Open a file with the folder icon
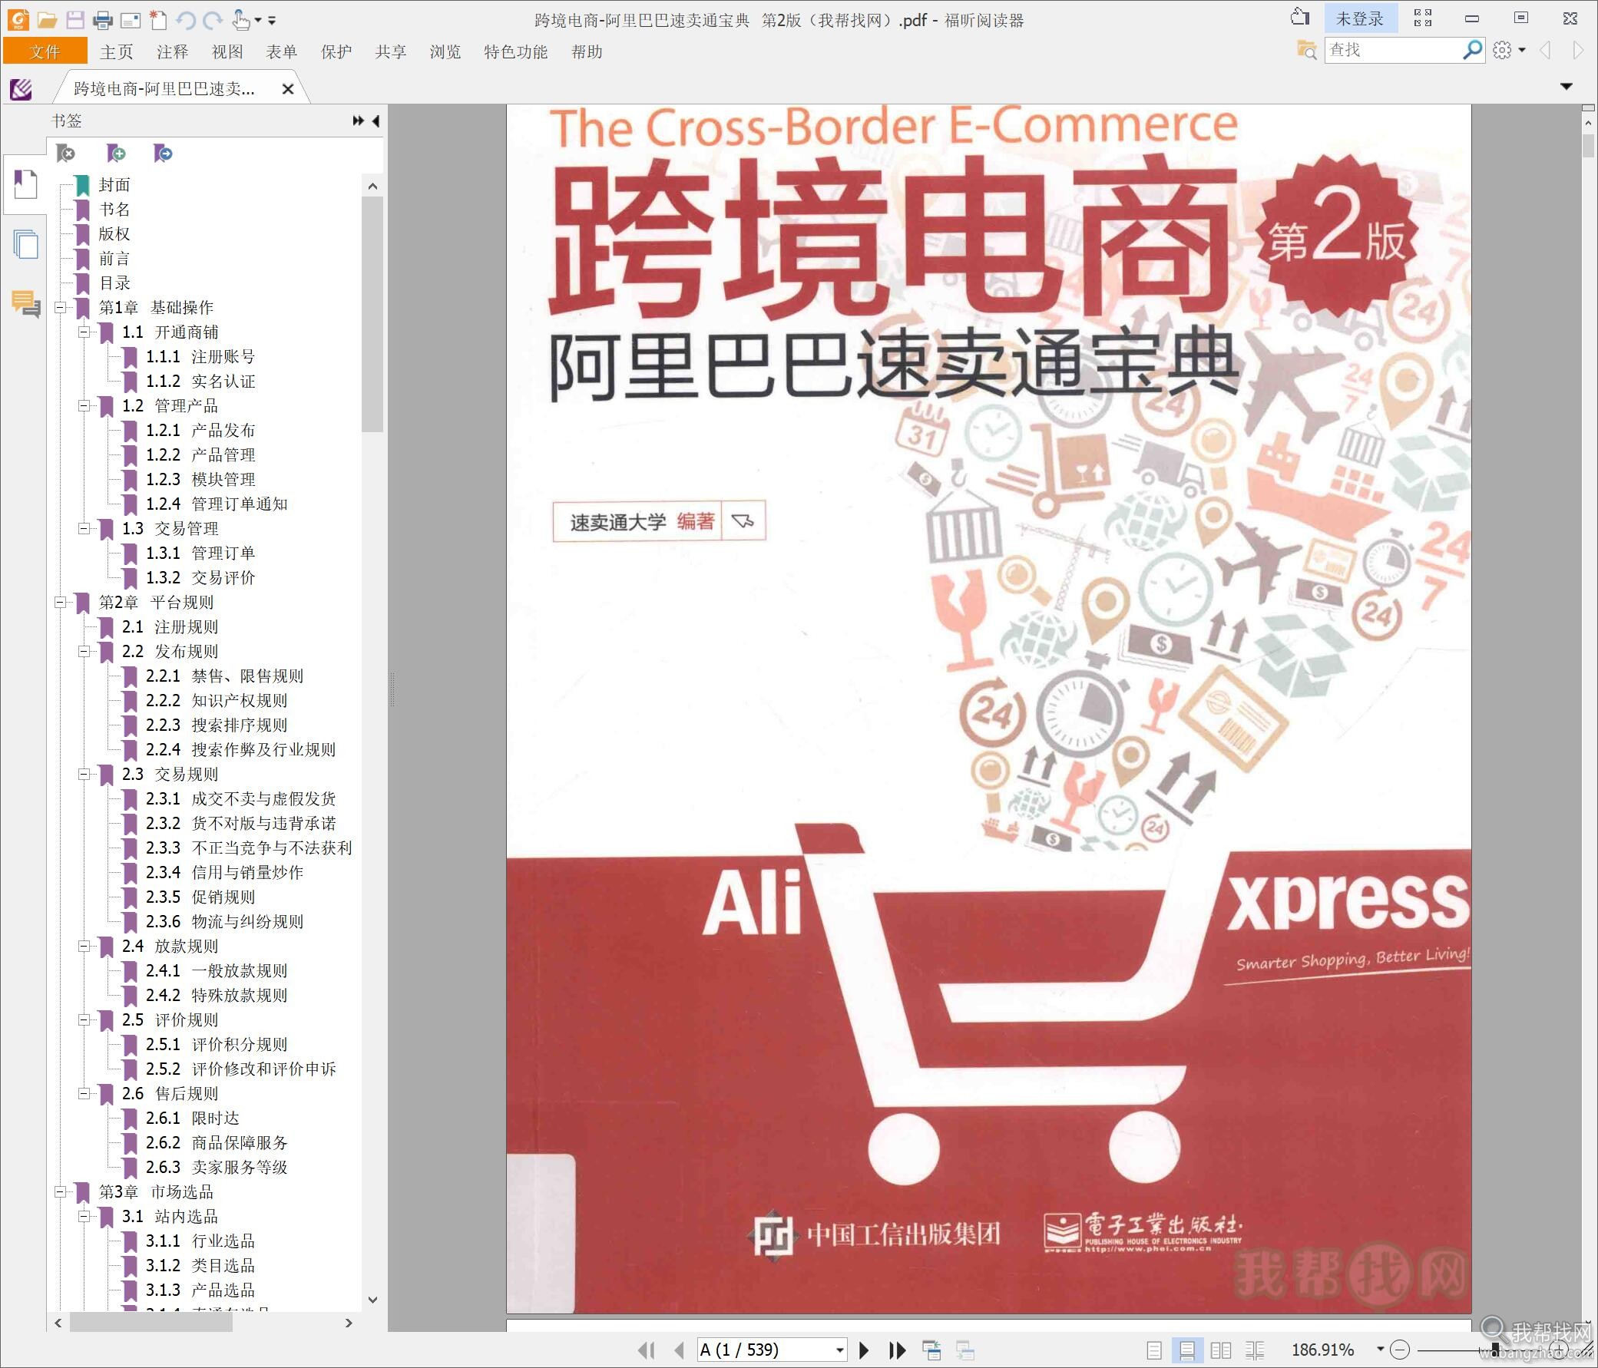1598x1368 pixels. pyautogui.click(x=48, y=19)
